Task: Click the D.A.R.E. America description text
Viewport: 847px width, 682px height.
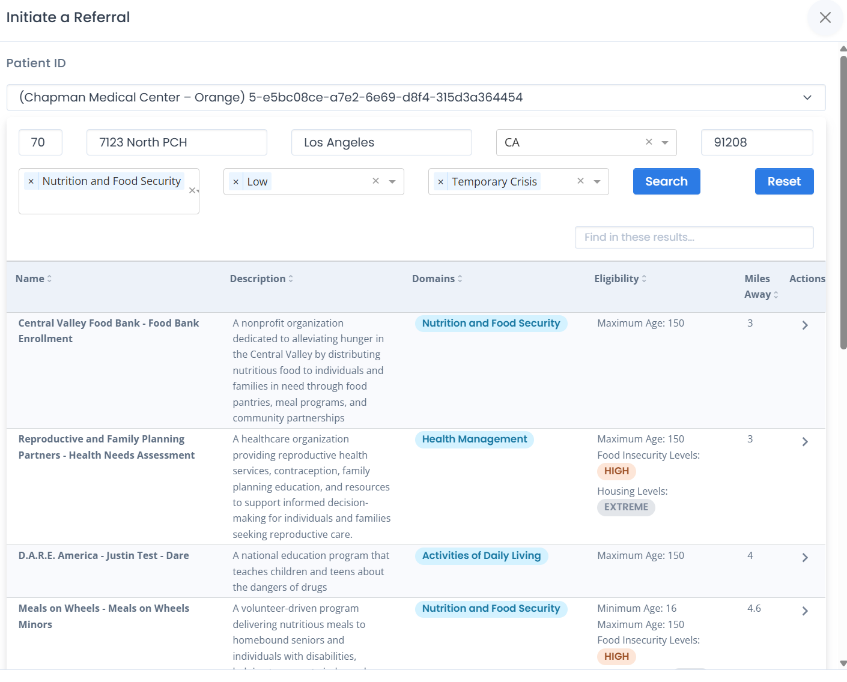Action: pos(311,572)
